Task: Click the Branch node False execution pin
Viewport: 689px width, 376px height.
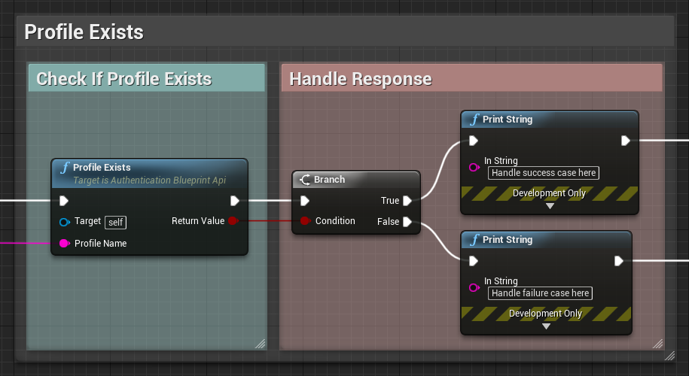Action: [407, 222]
